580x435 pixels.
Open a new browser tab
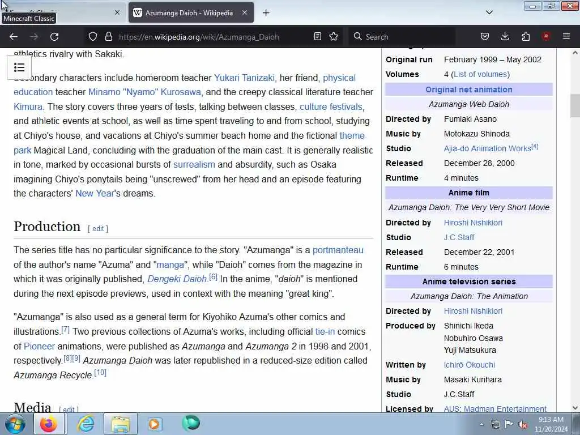point(266,13)
